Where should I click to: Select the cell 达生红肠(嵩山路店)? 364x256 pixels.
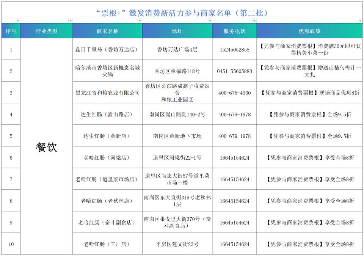coord(107,114)
